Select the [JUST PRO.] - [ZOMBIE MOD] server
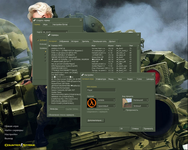188x150 pixels. [x=93, y=51]
